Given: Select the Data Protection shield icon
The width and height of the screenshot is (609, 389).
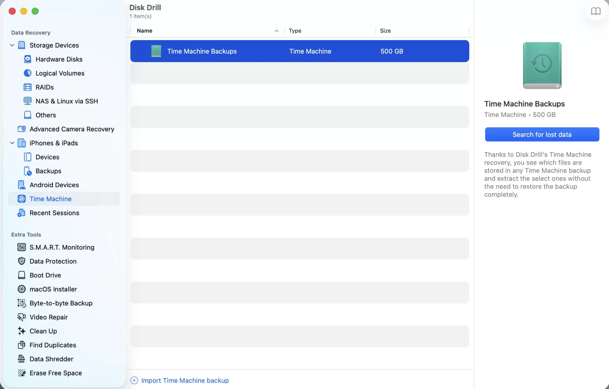Looking at the screenshot, I should coord(22,261).
